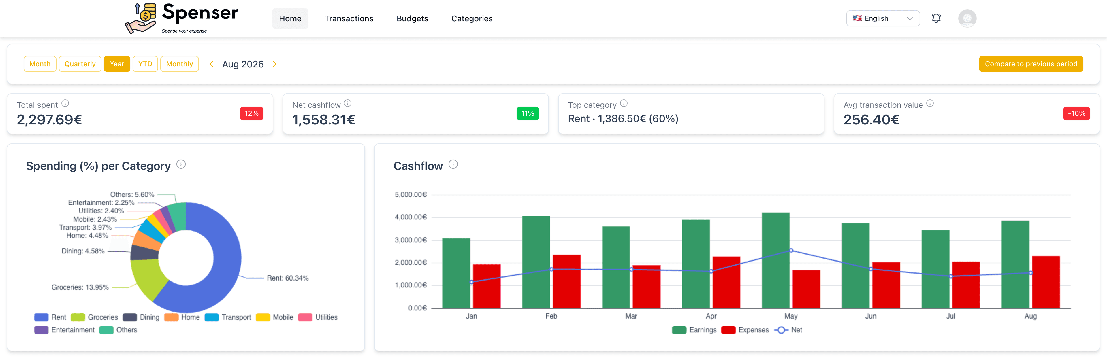Select the YTD period filter
The width and height of the screenshot is (1107, 360).
point(145,64)
